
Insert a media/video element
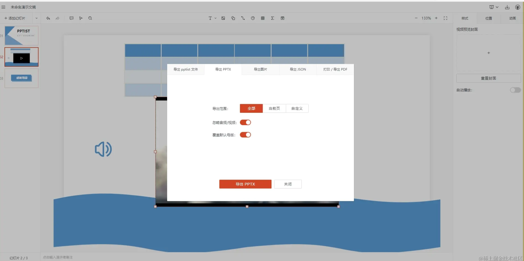[x=282, y=18]
